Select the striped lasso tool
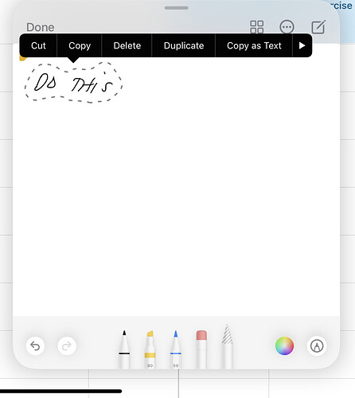Viewport: 355px width, 398px height. (x=227, y=346)
